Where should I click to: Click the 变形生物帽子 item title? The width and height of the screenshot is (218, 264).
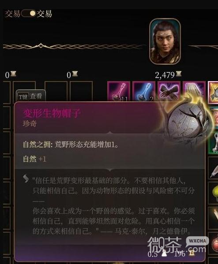[52, 113]
